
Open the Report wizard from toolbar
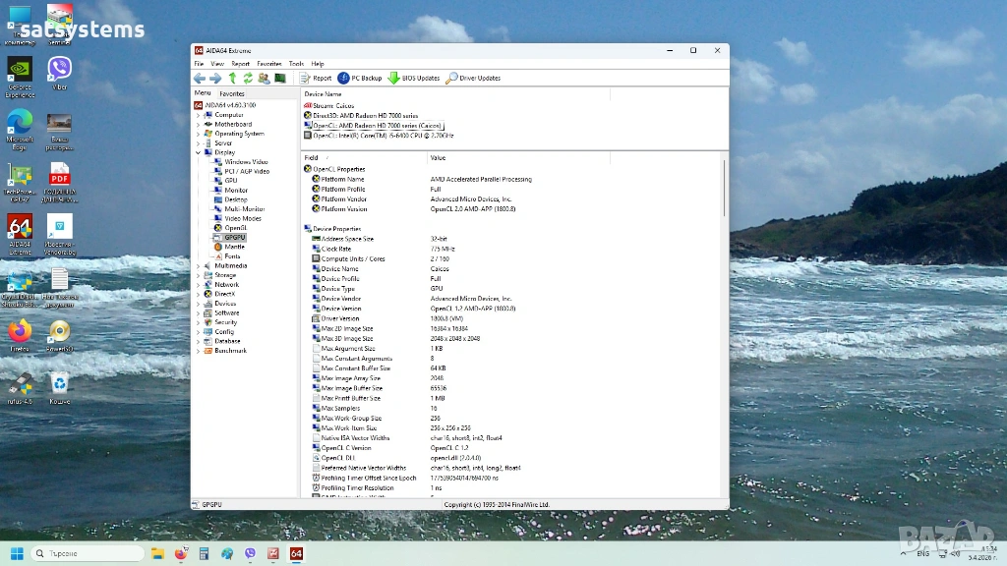pos(317,78)
